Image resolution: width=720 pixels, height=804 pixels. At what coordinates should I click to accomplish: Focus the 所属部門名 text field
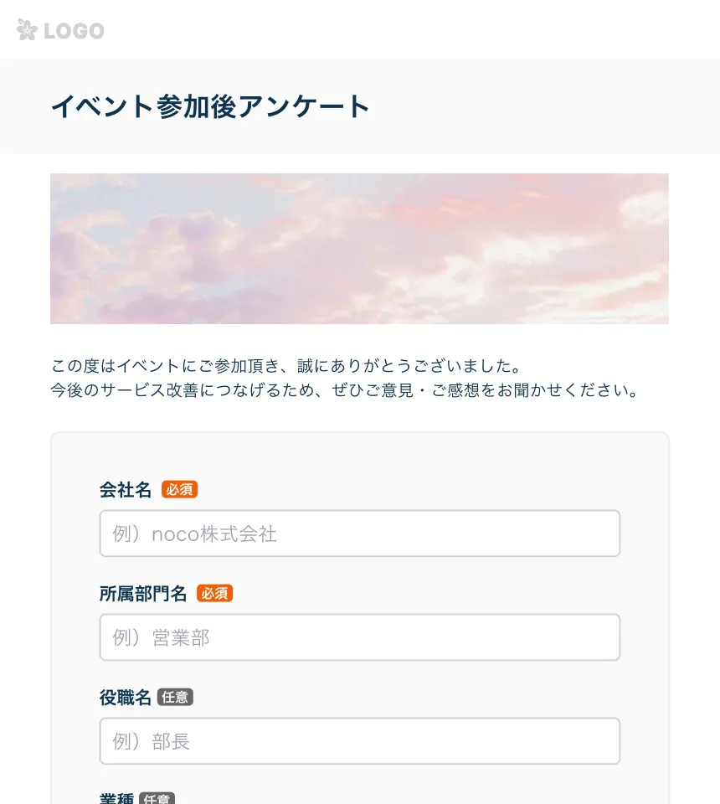[360, 637]
